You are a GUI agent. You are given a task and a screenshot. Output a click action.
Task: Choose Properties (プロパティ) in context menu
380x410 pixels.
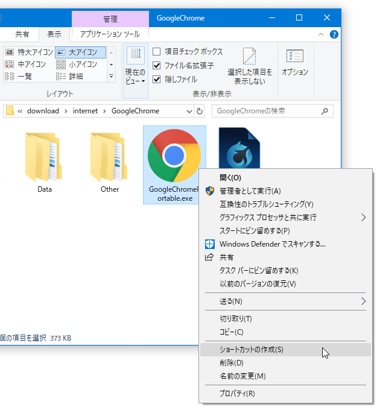[285, 394]
